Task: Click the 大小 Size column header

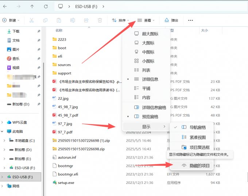Action: click(204, 30)
